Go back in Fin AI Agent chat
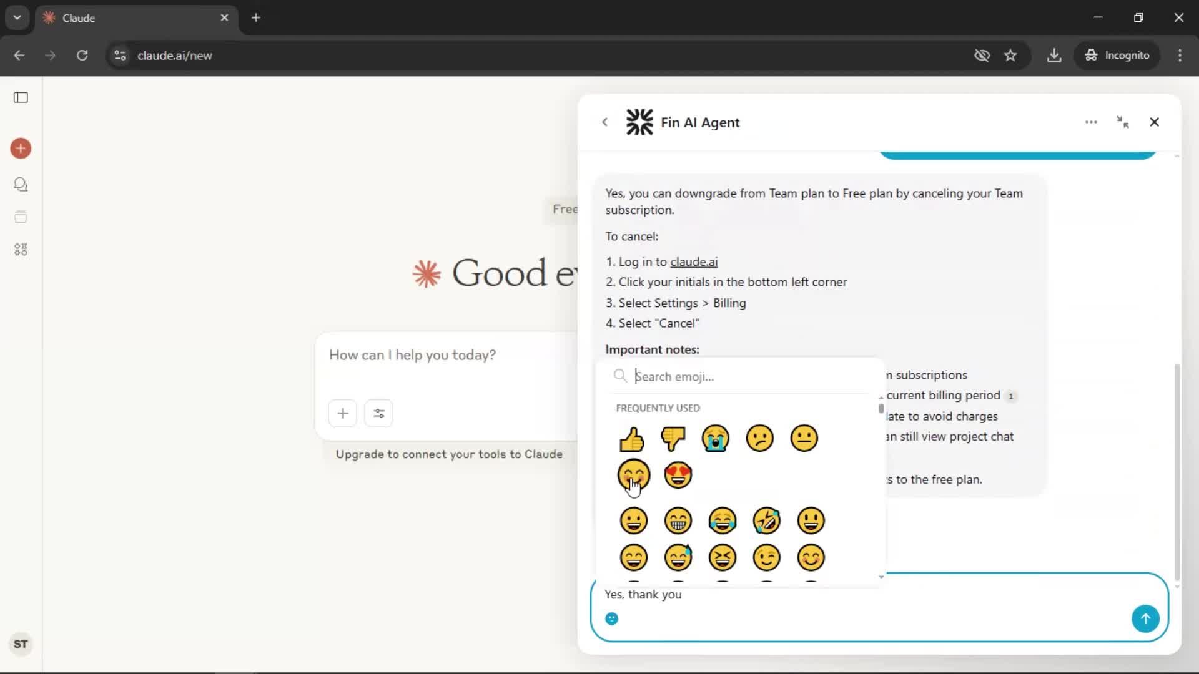The image size is (1199, 674). (604, 122)
